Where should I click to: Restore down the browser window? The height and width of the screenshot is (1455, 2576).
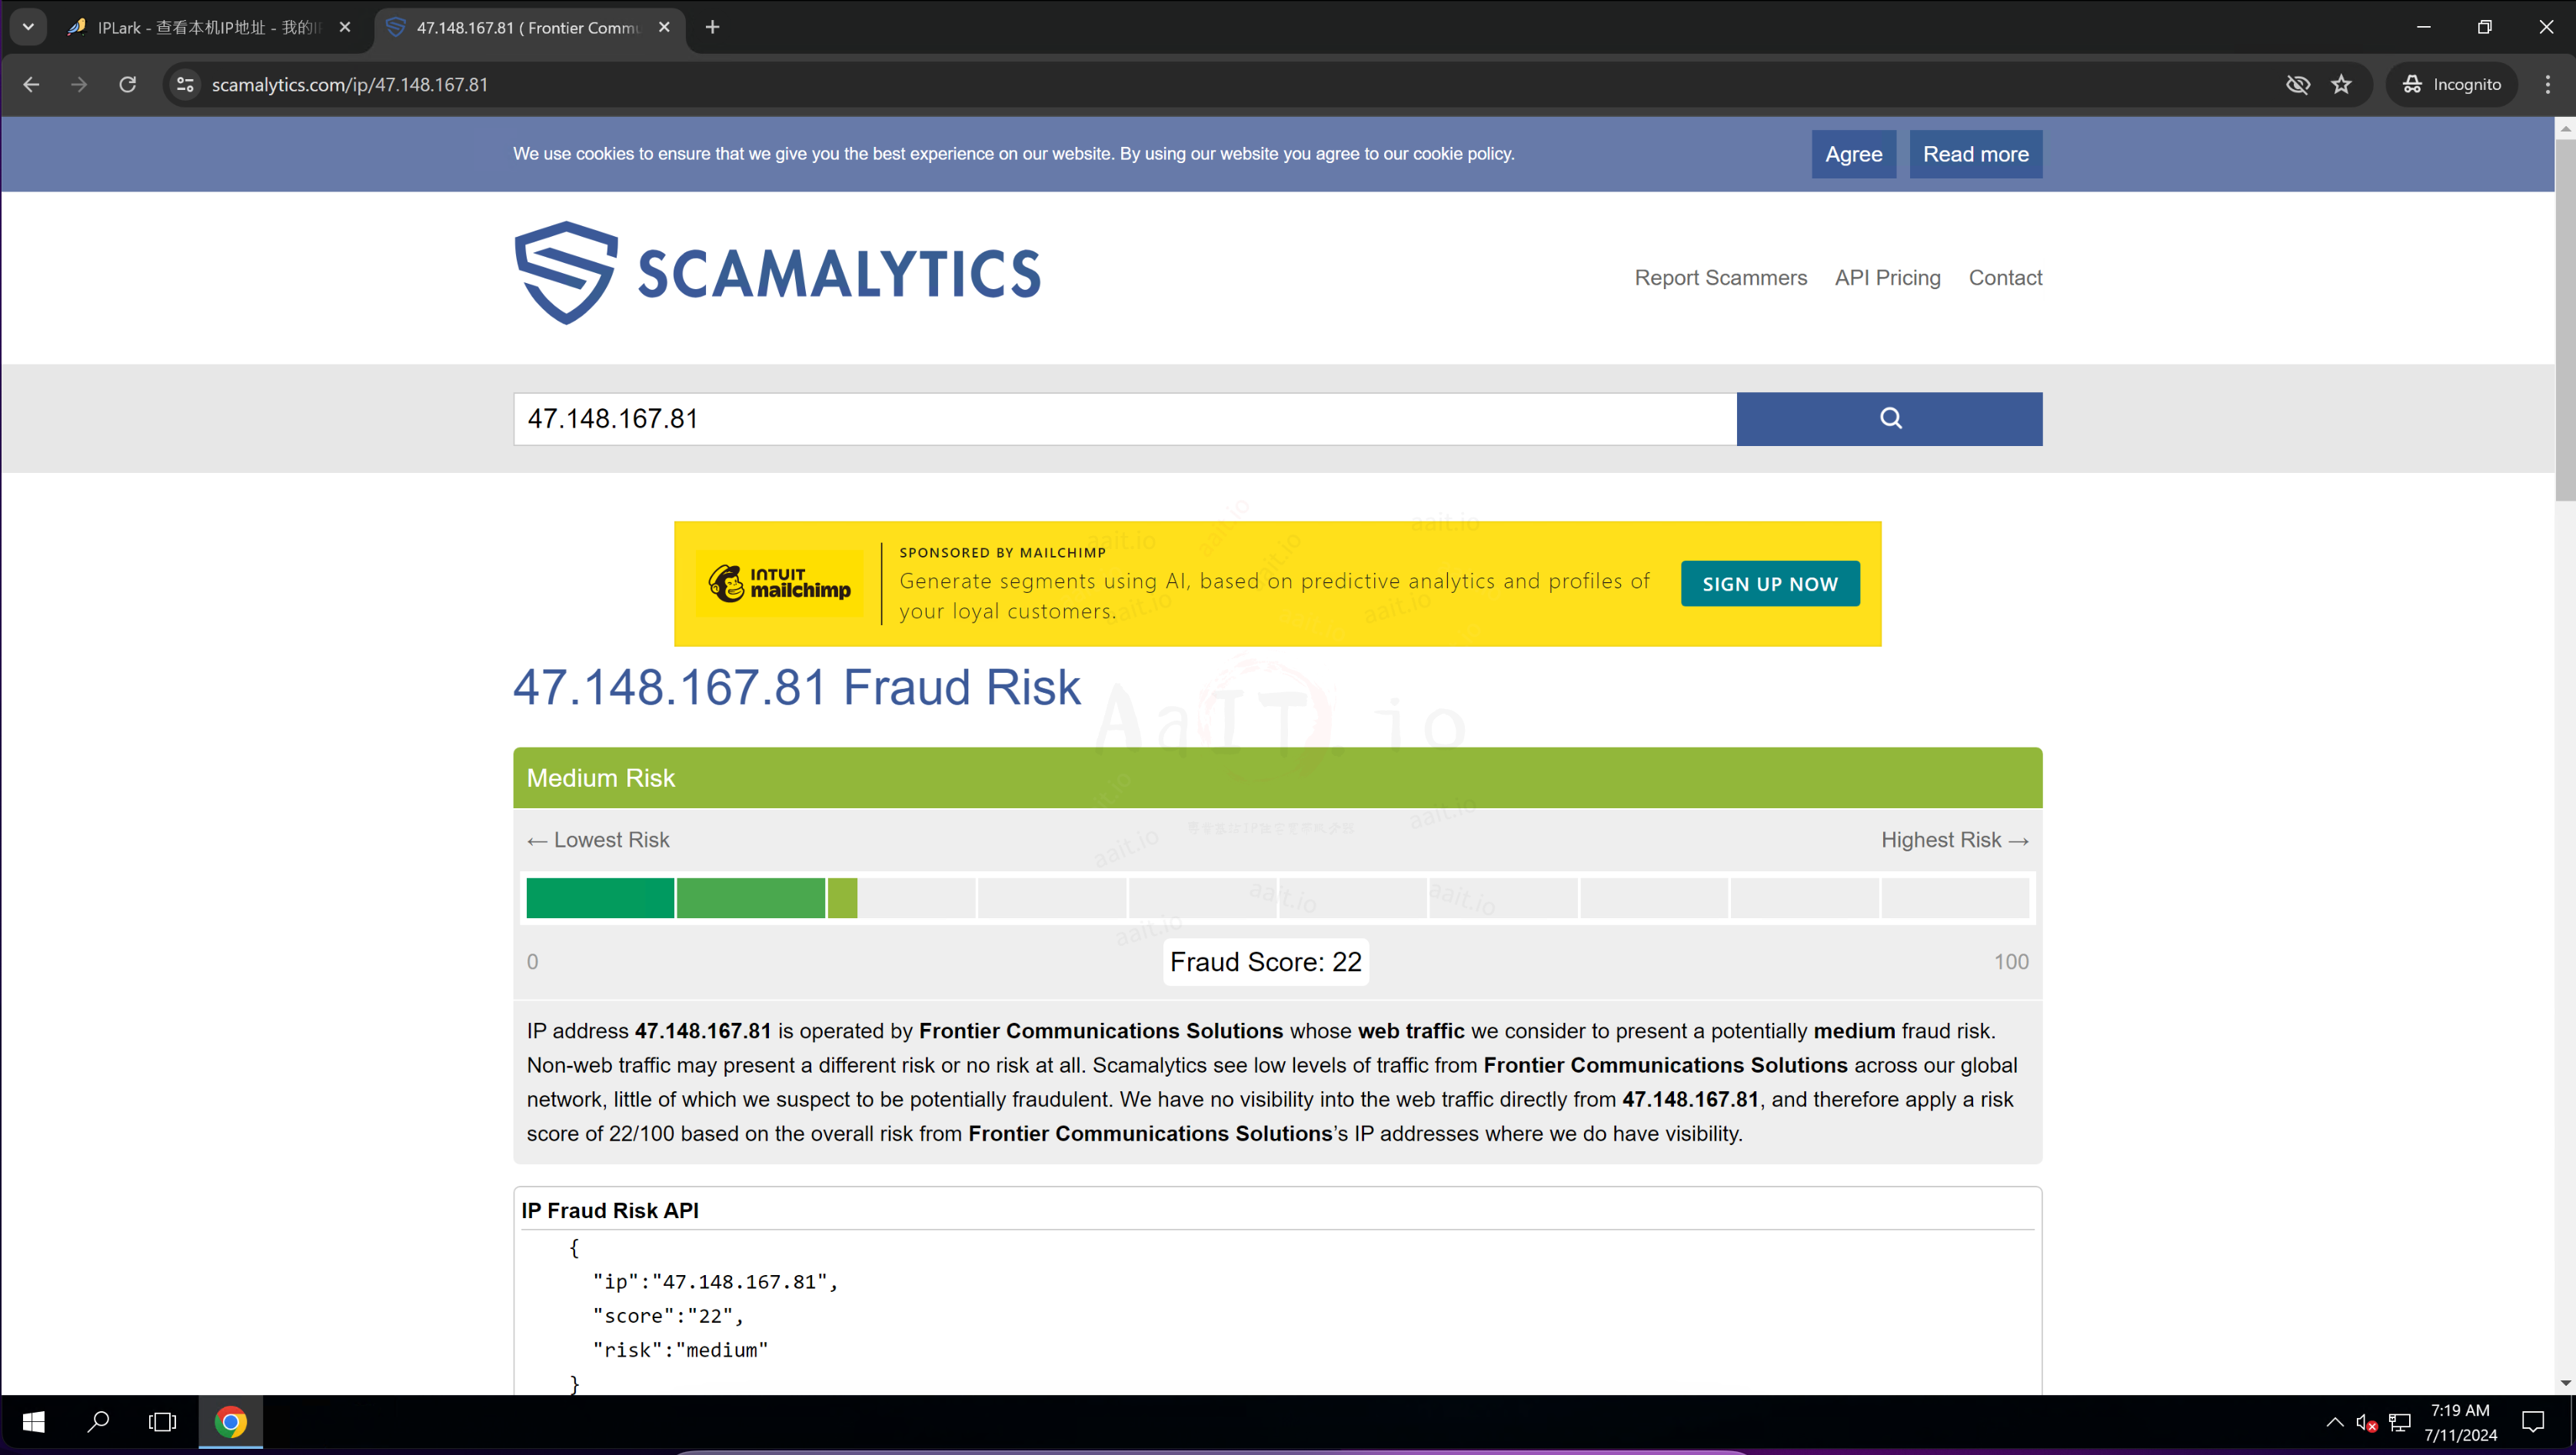2485,27
